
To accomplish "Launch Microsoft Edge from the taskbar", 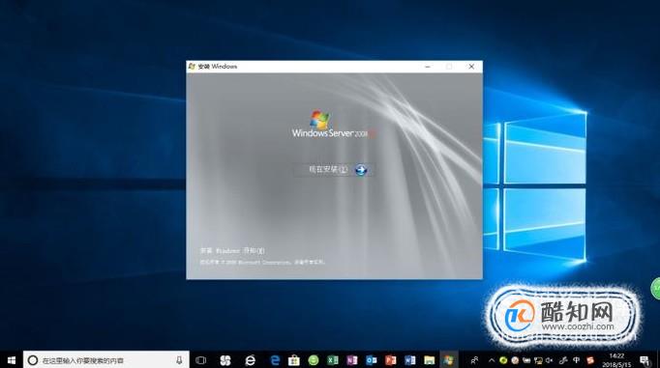I will coord(275,360).
